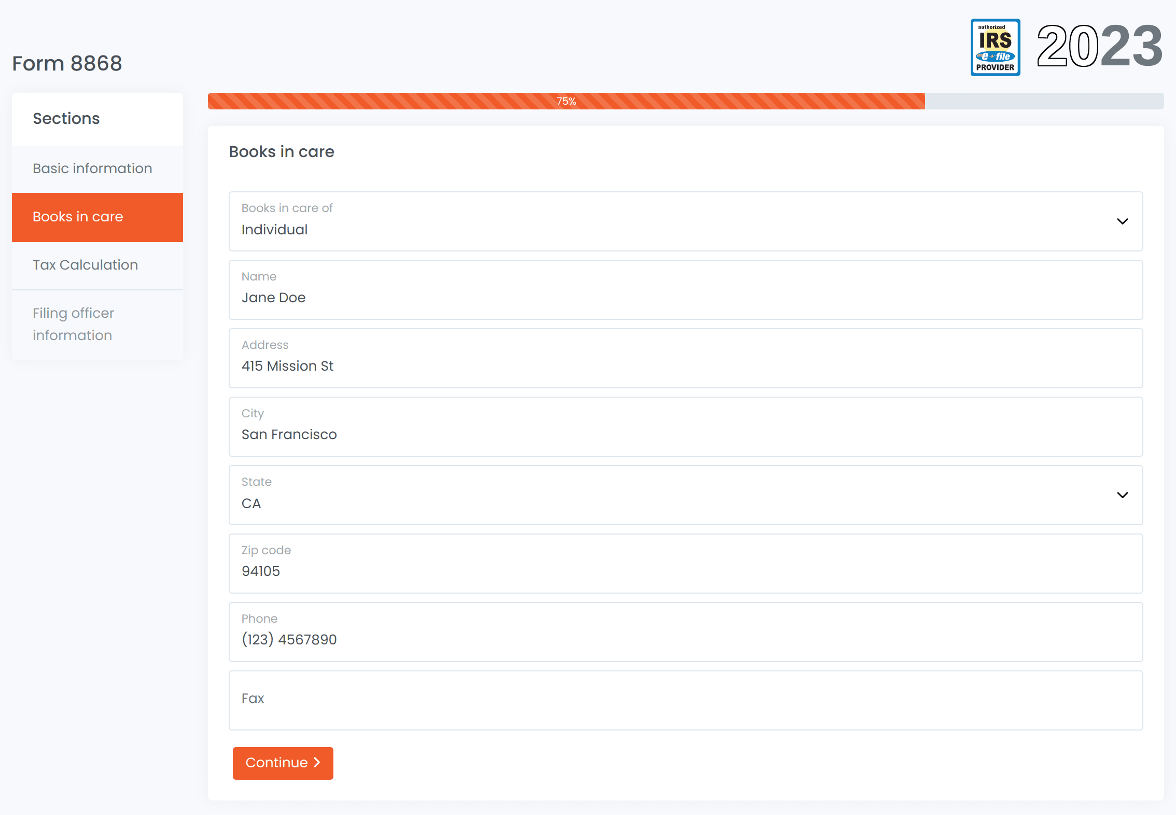Edit the Address field 415 Mission St
1176x815 pixels.
click(685, 358)
